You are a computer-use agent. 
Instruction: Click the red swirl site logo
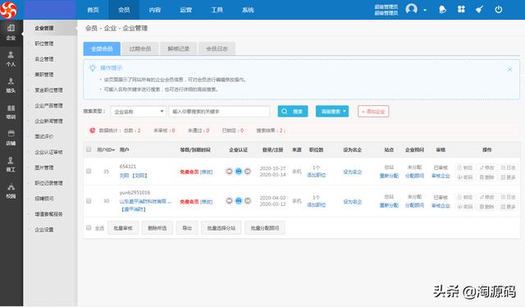8,10
